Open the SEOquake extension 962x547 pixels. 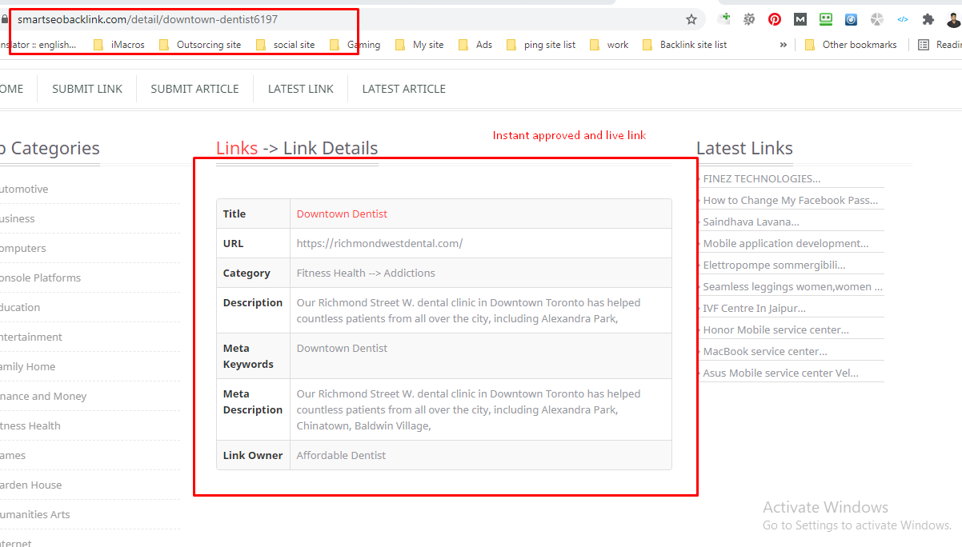[x=749, y=18]
